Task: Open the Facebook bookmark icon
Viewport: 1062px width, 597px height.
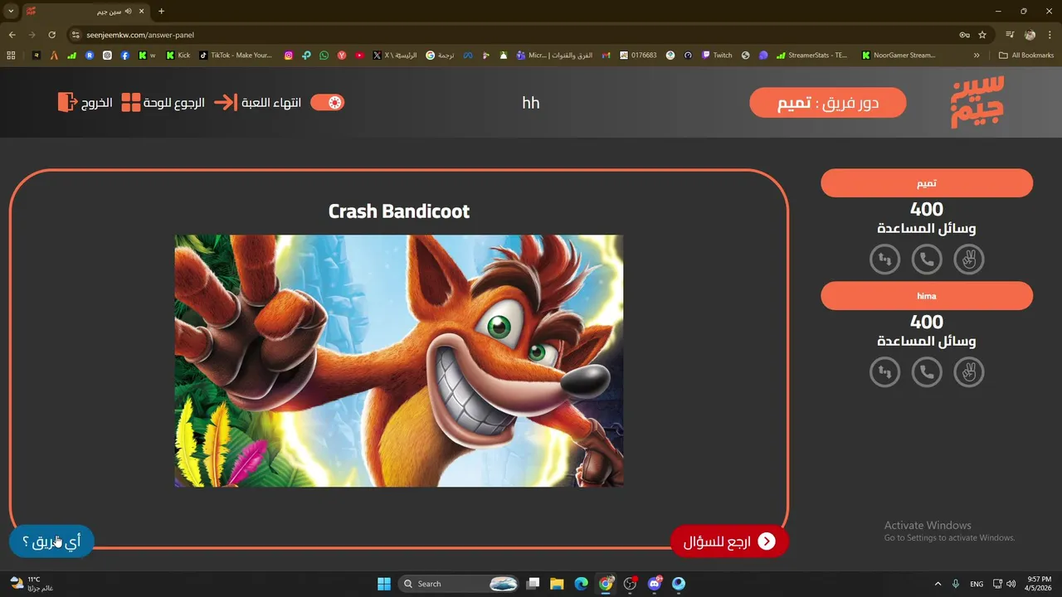Action: pyautogui.click(x=124, y=56)
